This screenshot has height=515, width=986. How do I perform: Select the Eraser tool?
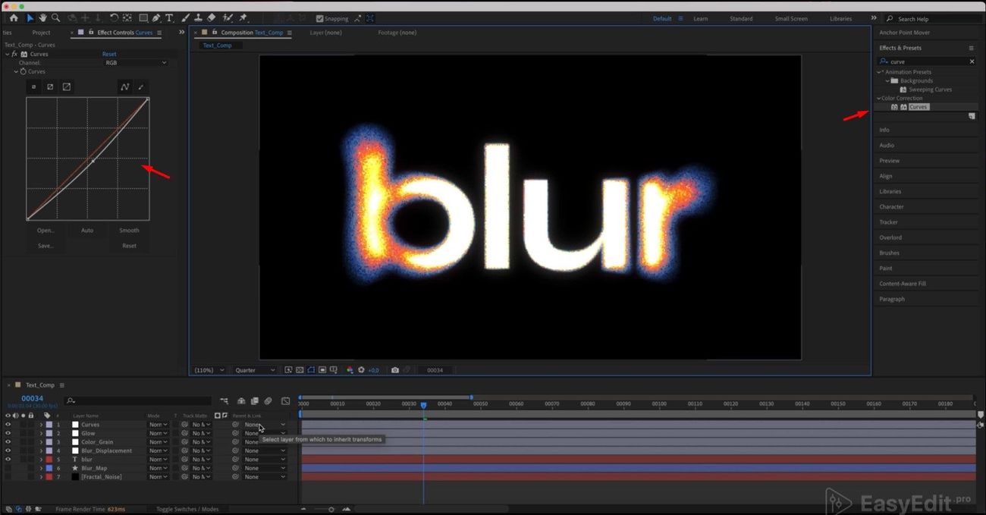pos(212,17)
